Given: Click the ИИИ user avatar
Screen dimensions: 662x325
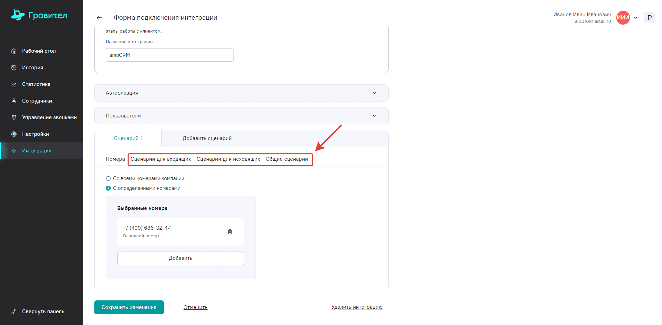Looking at the screenshot, I should (x=623, y=18).
